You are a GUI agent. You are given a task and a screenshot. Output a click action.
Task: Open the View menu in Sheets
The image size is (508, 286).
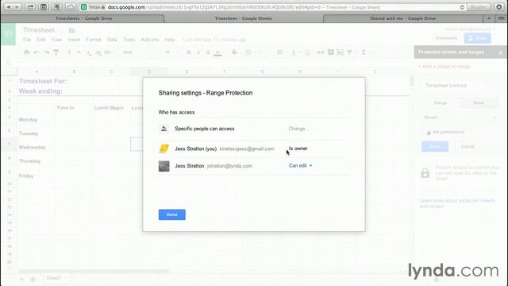56,40
